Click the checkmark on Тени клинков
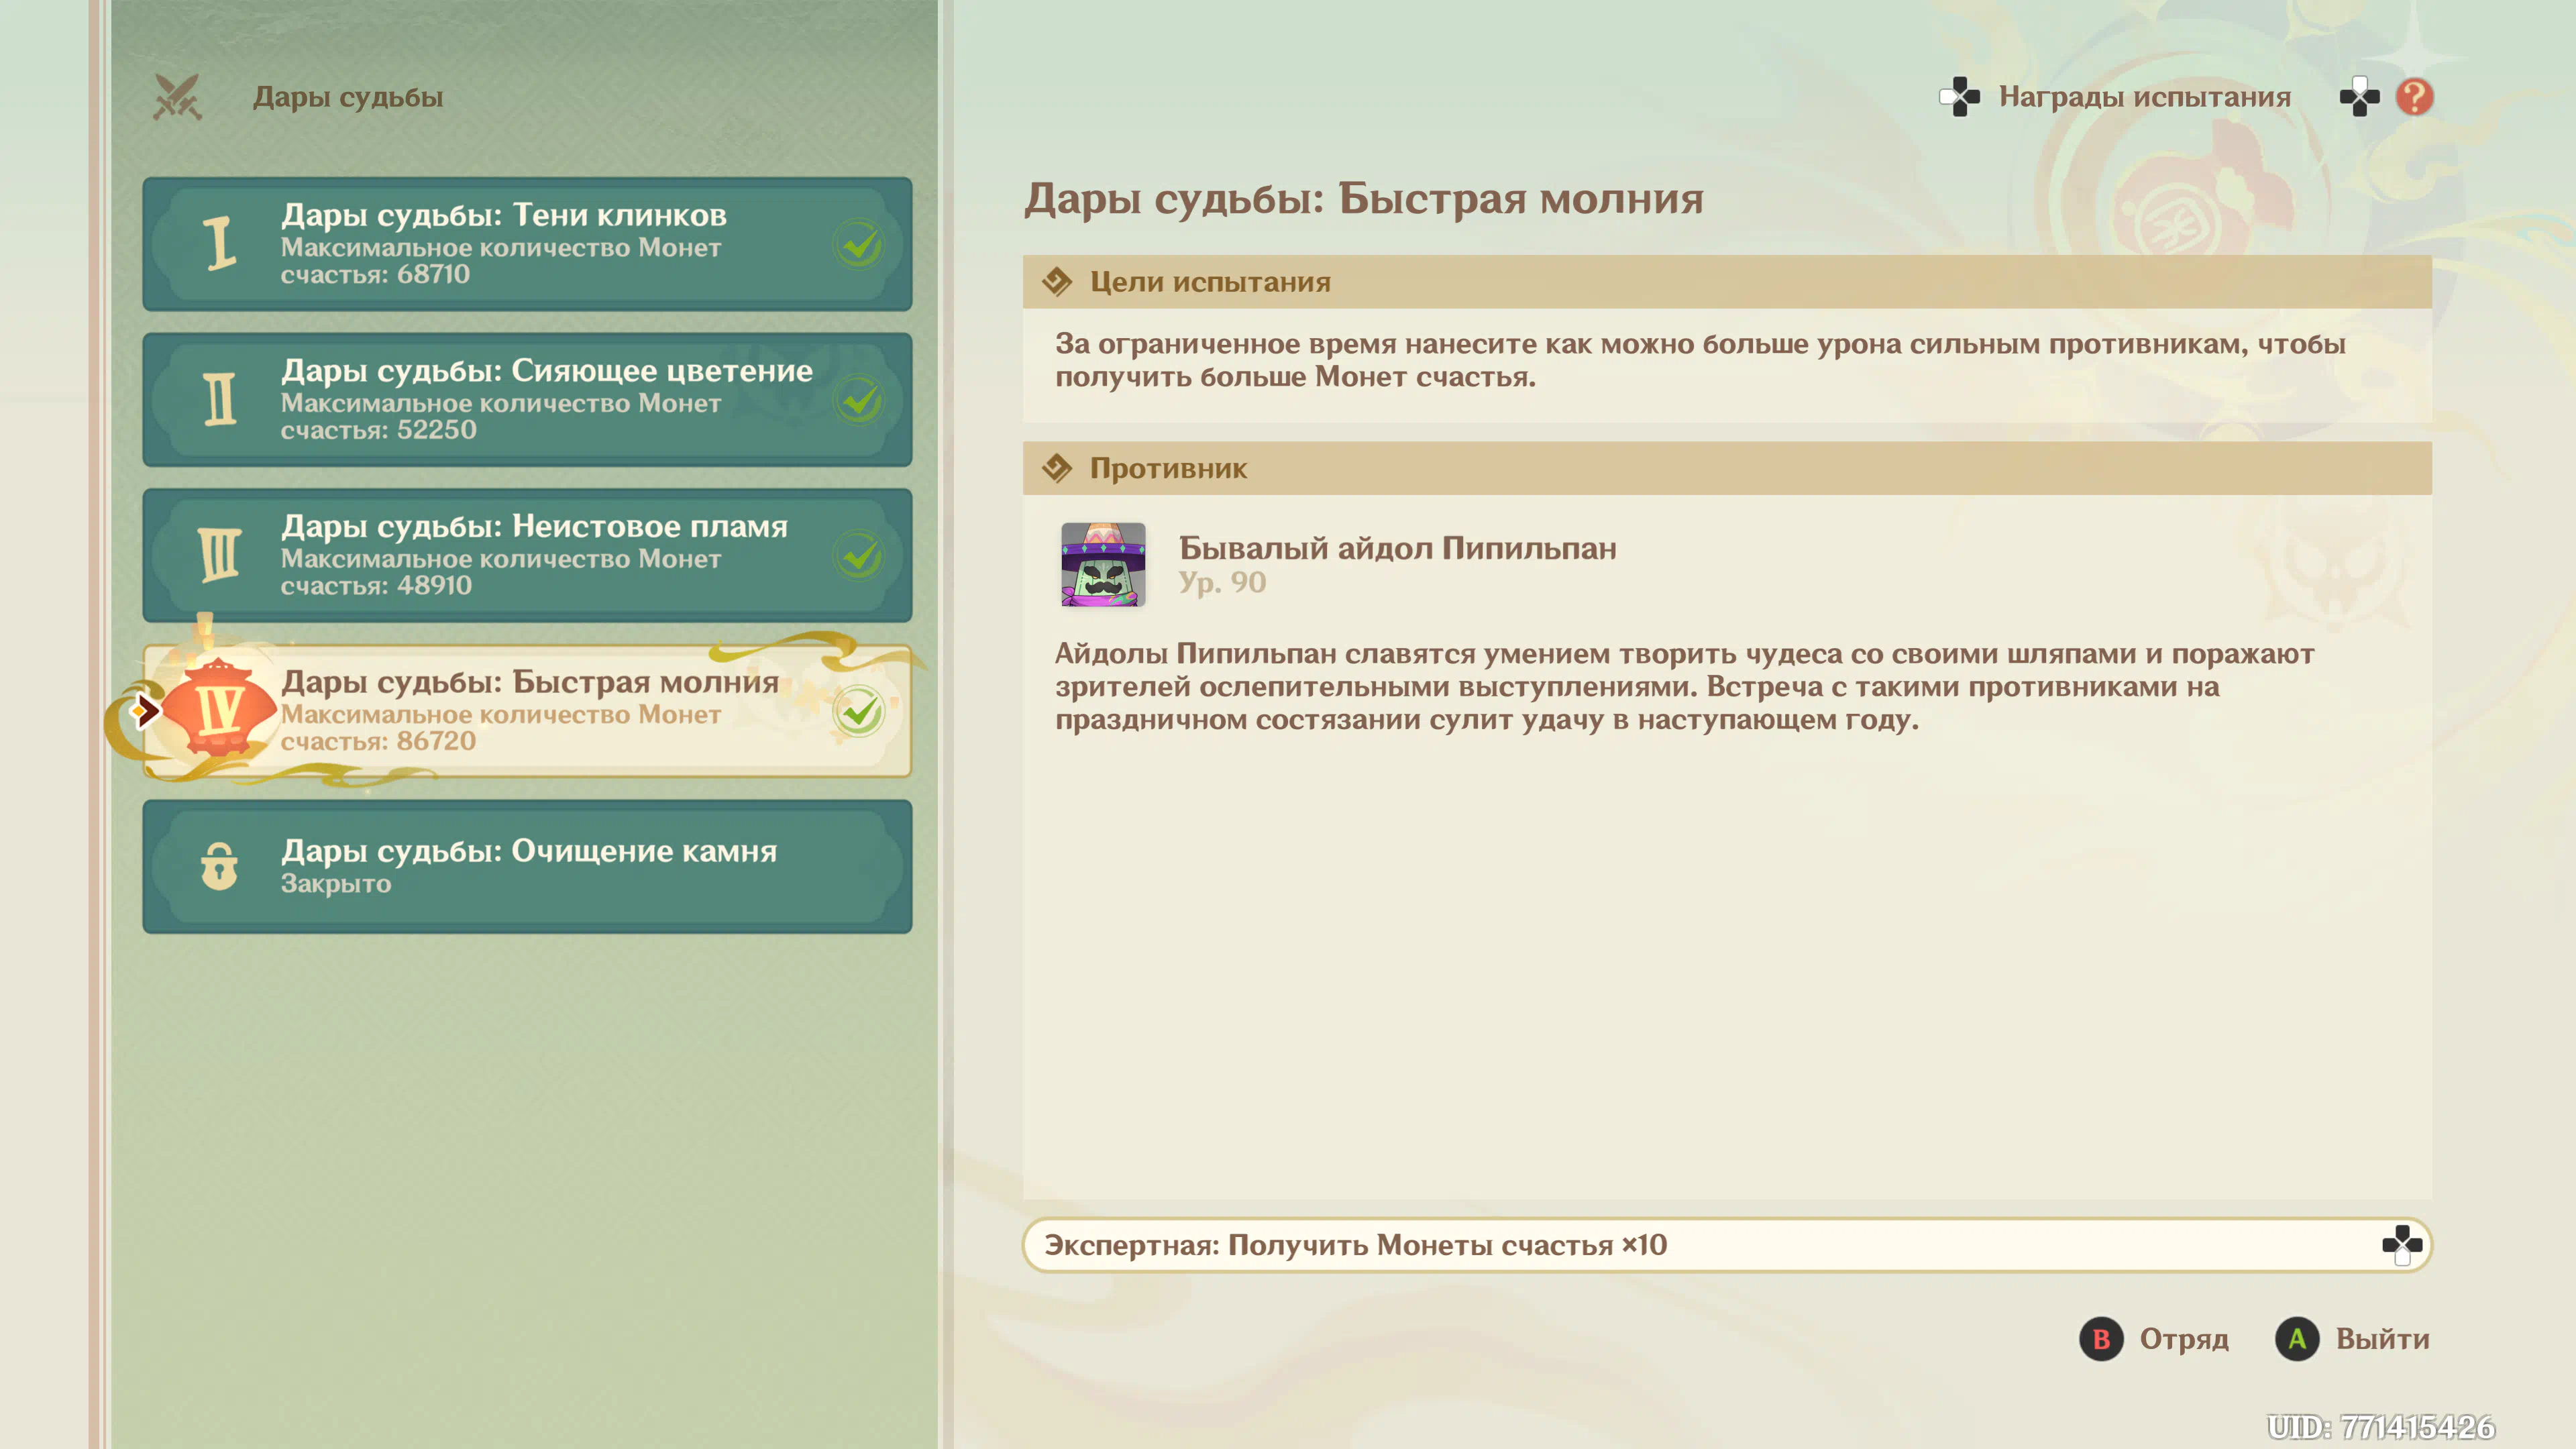This screenshot has height=1449, width=2576. tap(859, 245)
